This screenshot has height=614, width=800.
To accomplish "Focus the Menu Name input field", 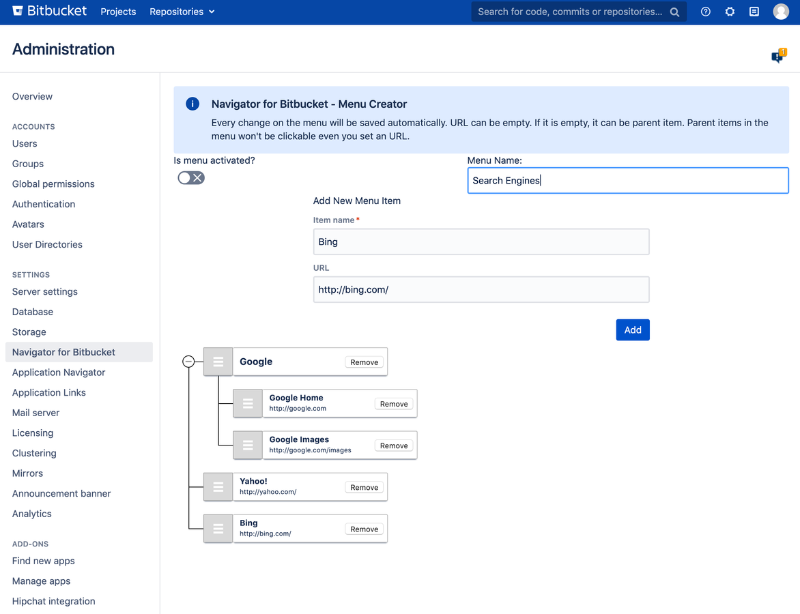I will pos(628,181).
